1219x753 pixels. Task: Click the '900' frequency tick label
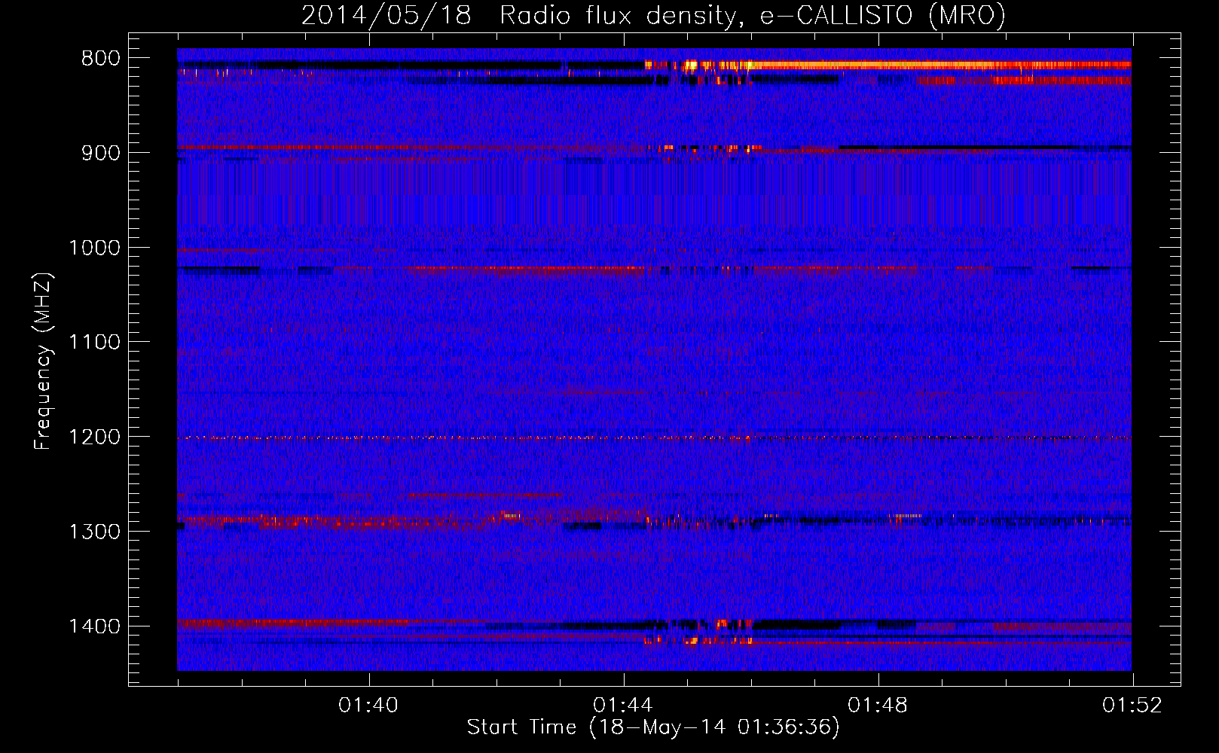101,153
